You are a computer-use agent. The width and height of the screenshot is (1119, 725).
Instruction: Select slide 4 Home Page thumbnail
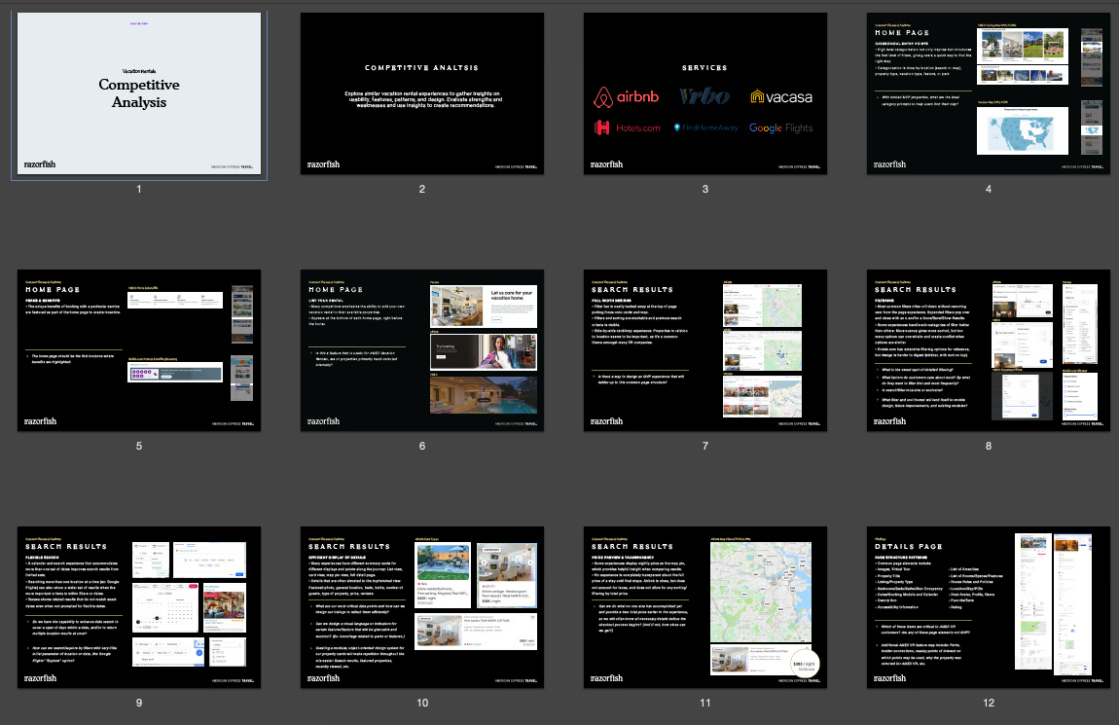[x=989, y=93]
